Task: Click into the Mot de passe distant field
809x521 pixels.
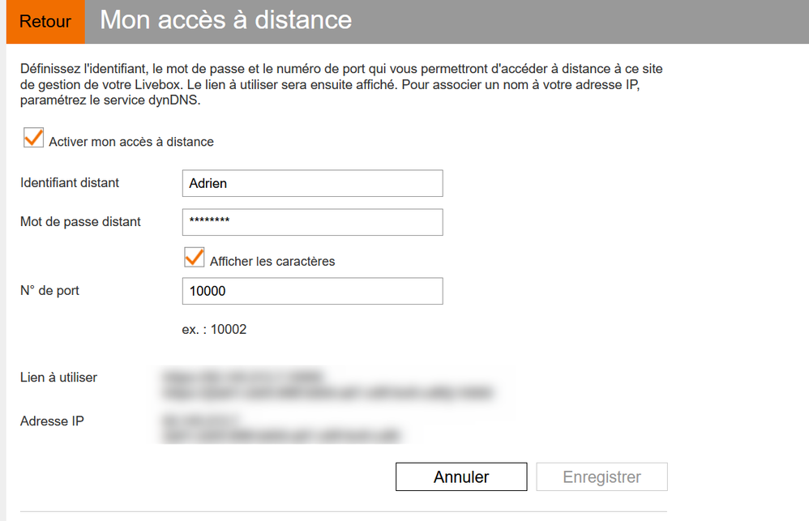Action: (x=312, y=222)
